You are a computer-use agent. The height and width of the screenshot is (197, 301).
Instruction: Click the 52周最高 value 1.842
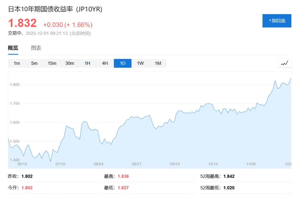(229, 176)
